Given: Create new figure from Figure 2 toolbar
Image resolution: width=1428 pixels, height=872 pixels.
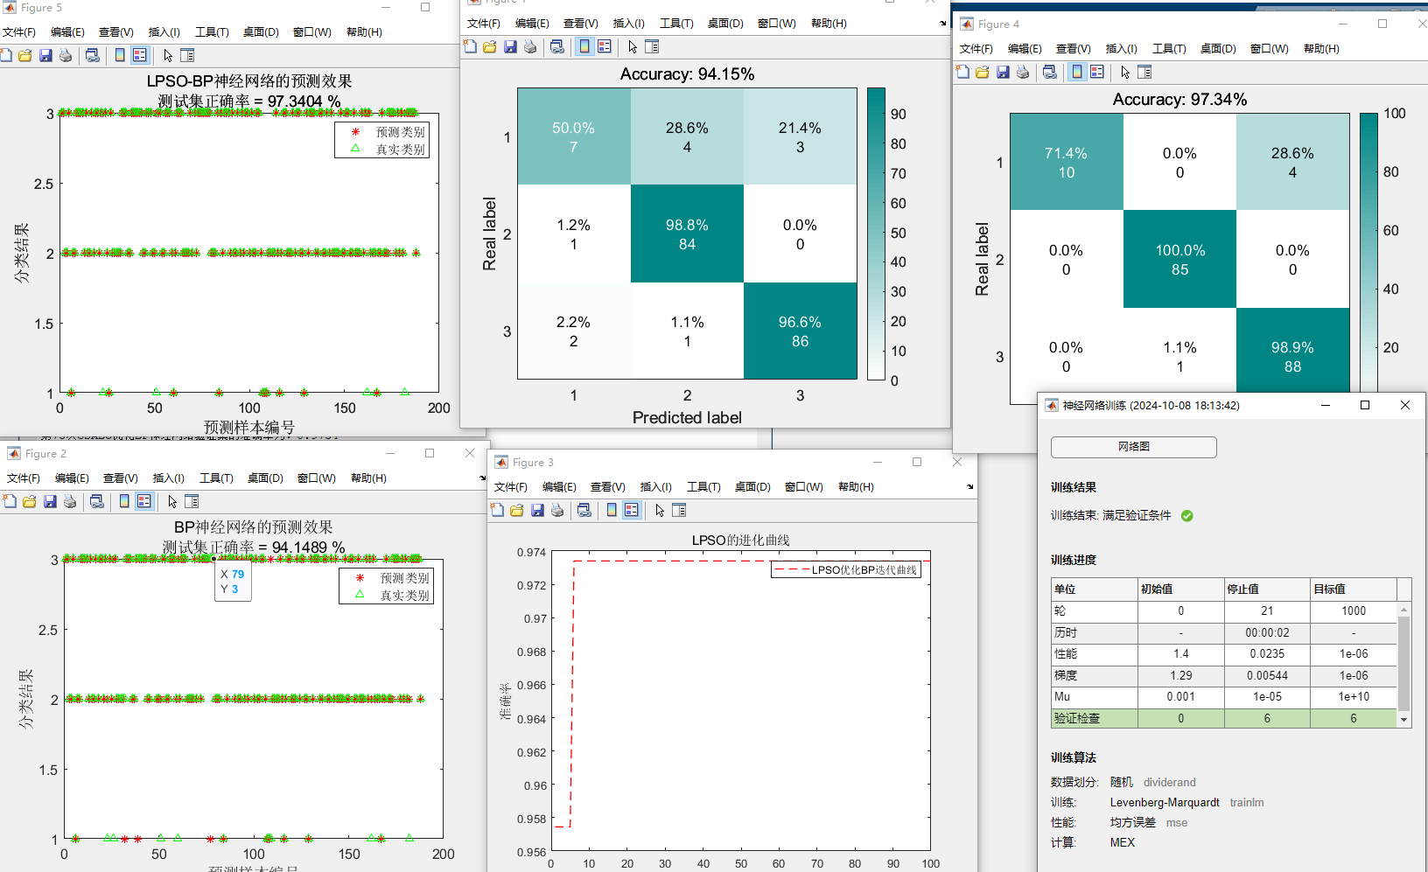Looking at the screenshot, I should click(x=10, y=502).
